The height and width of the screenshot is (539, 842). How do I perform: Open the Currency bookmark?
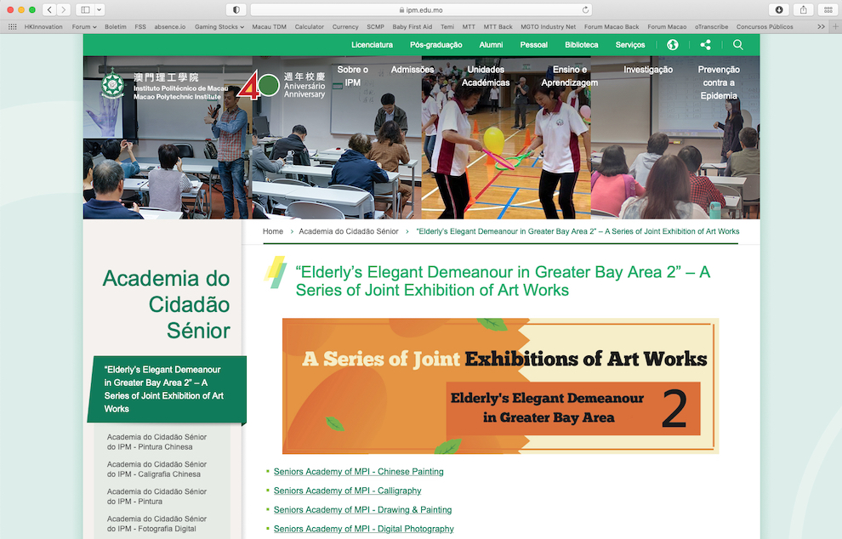click(345, 27)
